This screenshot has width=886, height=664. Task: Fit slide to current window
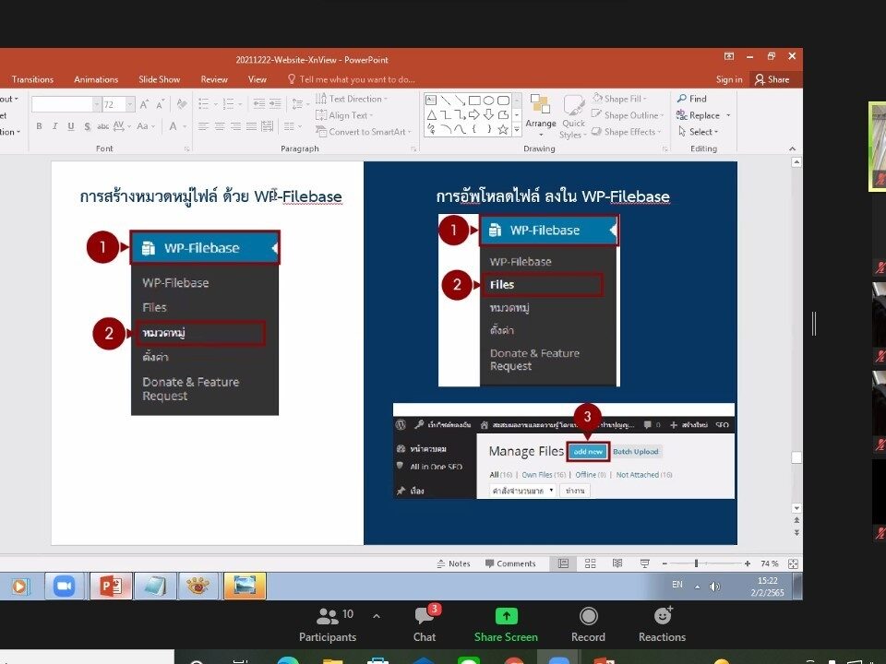pyautogui.click(x=793, y=563)
